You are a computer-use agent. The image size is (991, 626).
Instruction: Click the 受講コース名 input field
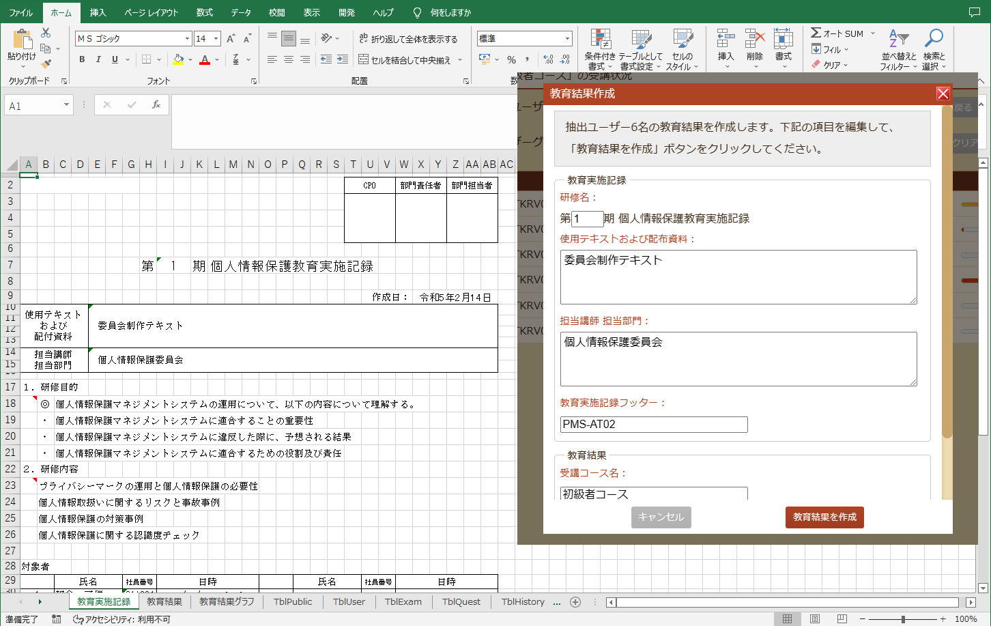tap(654, 494)
